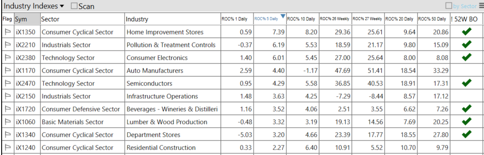Flag the iX2470 Semiconductors row
484x155 pixels.
(7, 83)
